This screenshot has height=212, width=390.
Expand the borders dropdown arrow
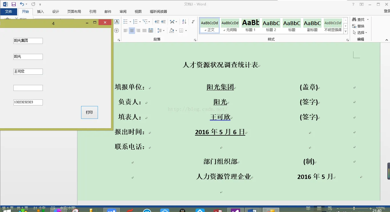click(186, 30)
